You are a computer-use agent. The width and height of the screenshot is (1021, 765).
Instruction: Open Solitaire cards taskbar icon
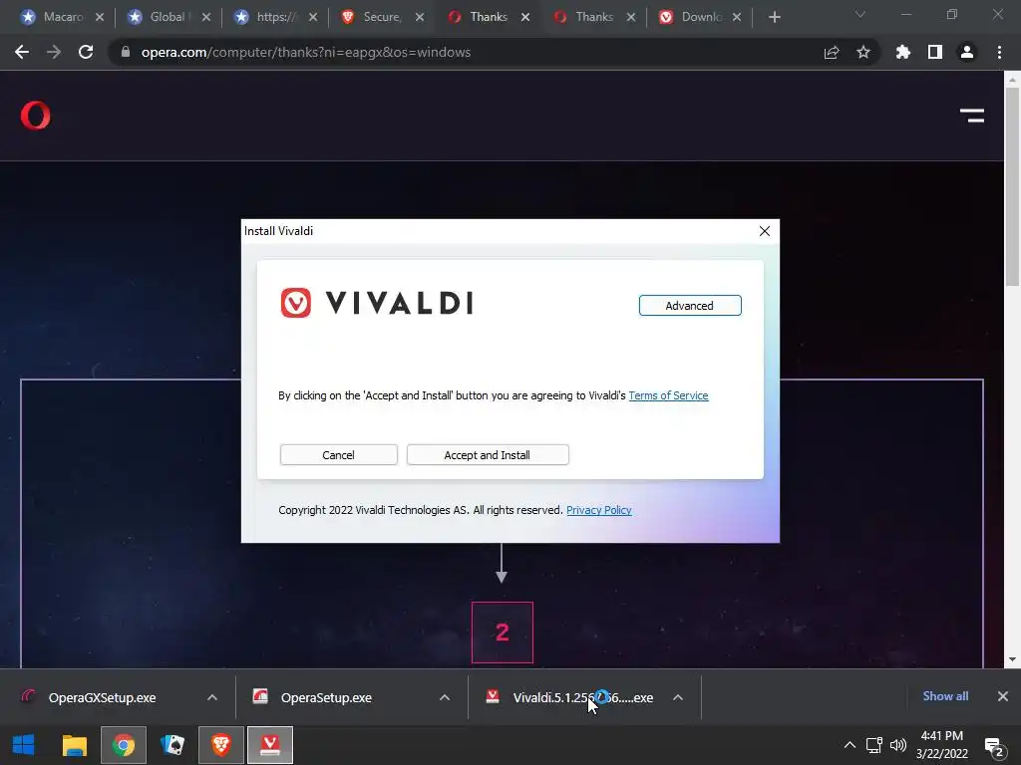[172, 745]
